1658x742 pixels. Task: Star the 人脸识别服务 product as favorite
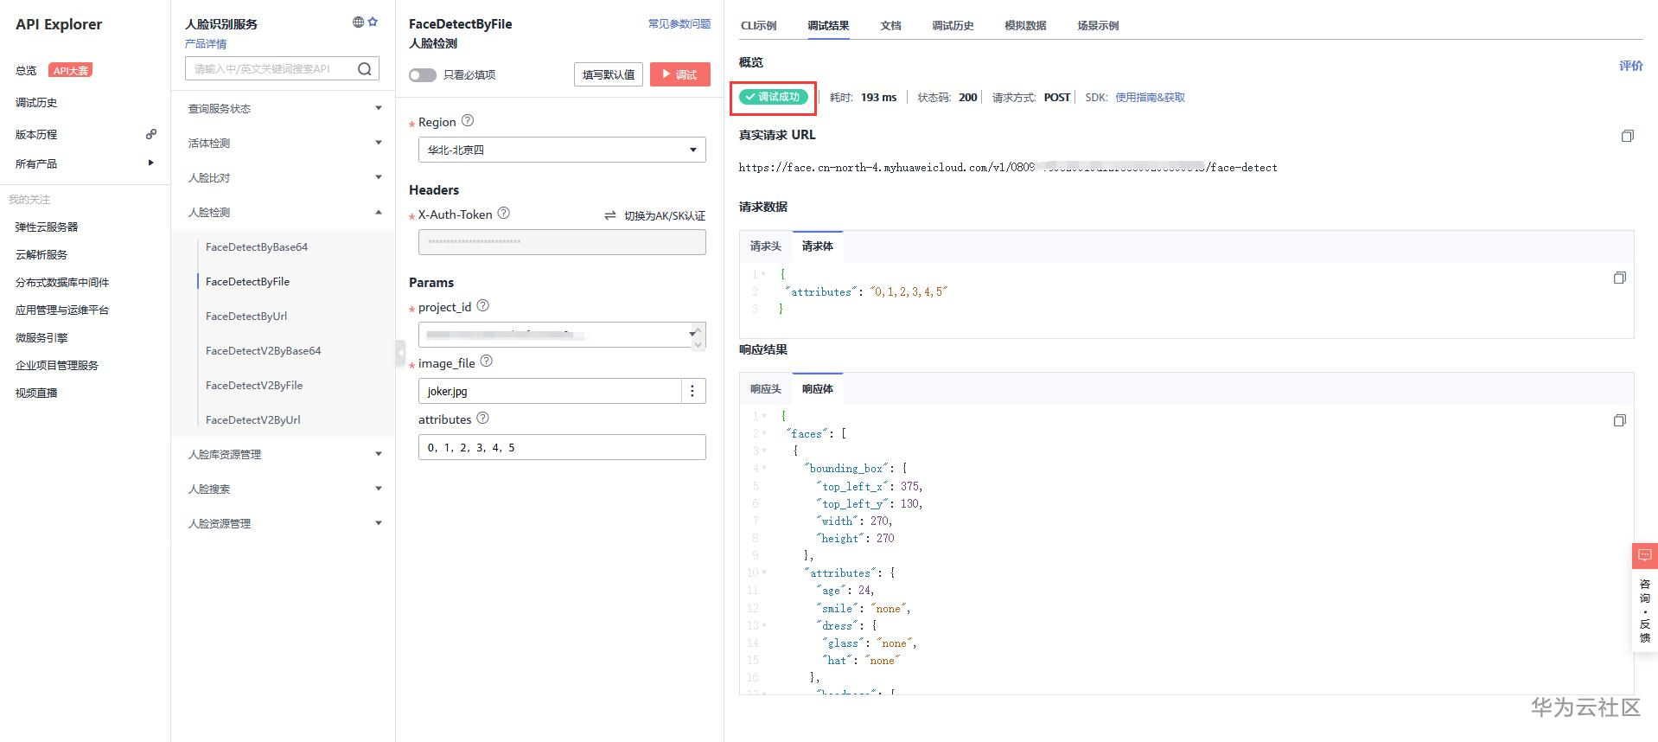coord(373,22)
